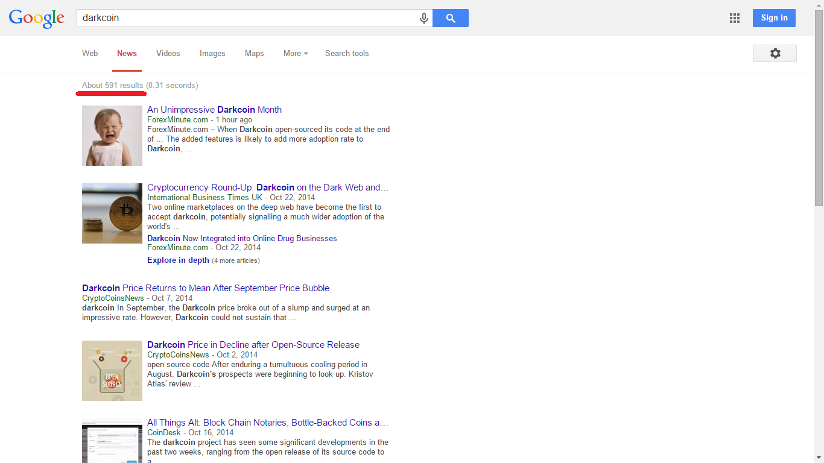Switch to the Images tab

(212, 54)
